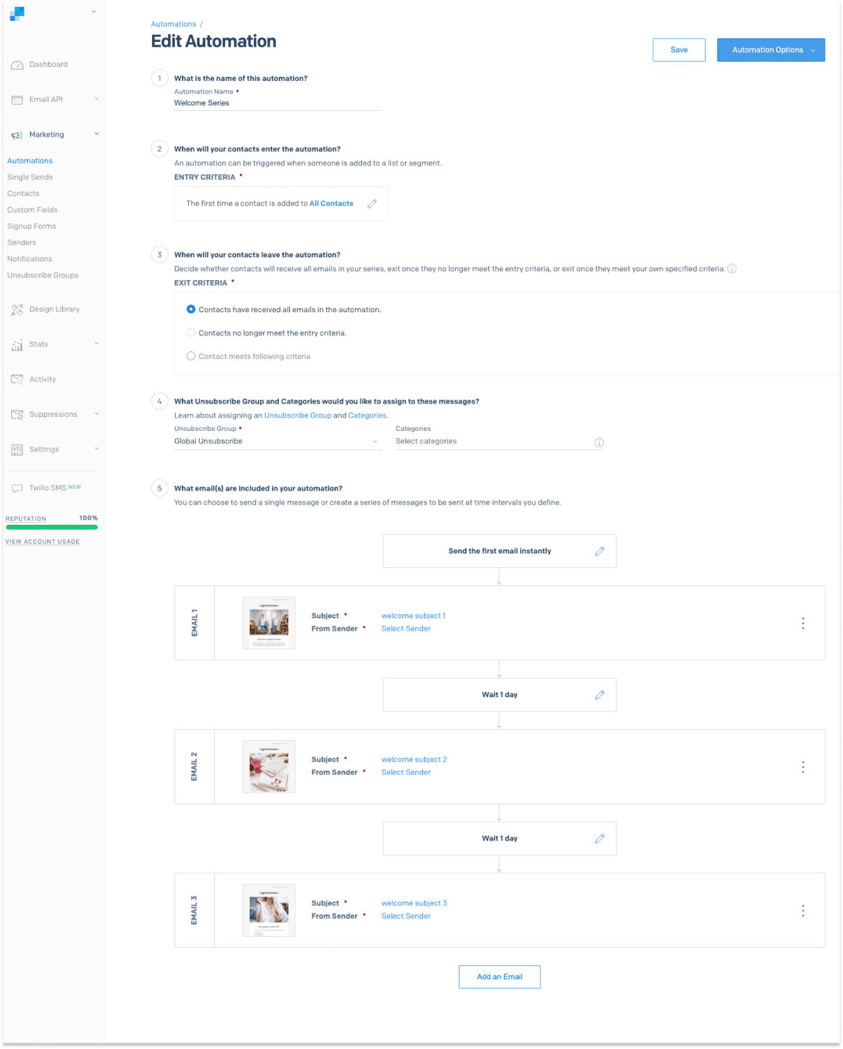Screen dimensions: 843x1049
Task: Save the automation
Action: pyautogui.click(x=678, y=49)
